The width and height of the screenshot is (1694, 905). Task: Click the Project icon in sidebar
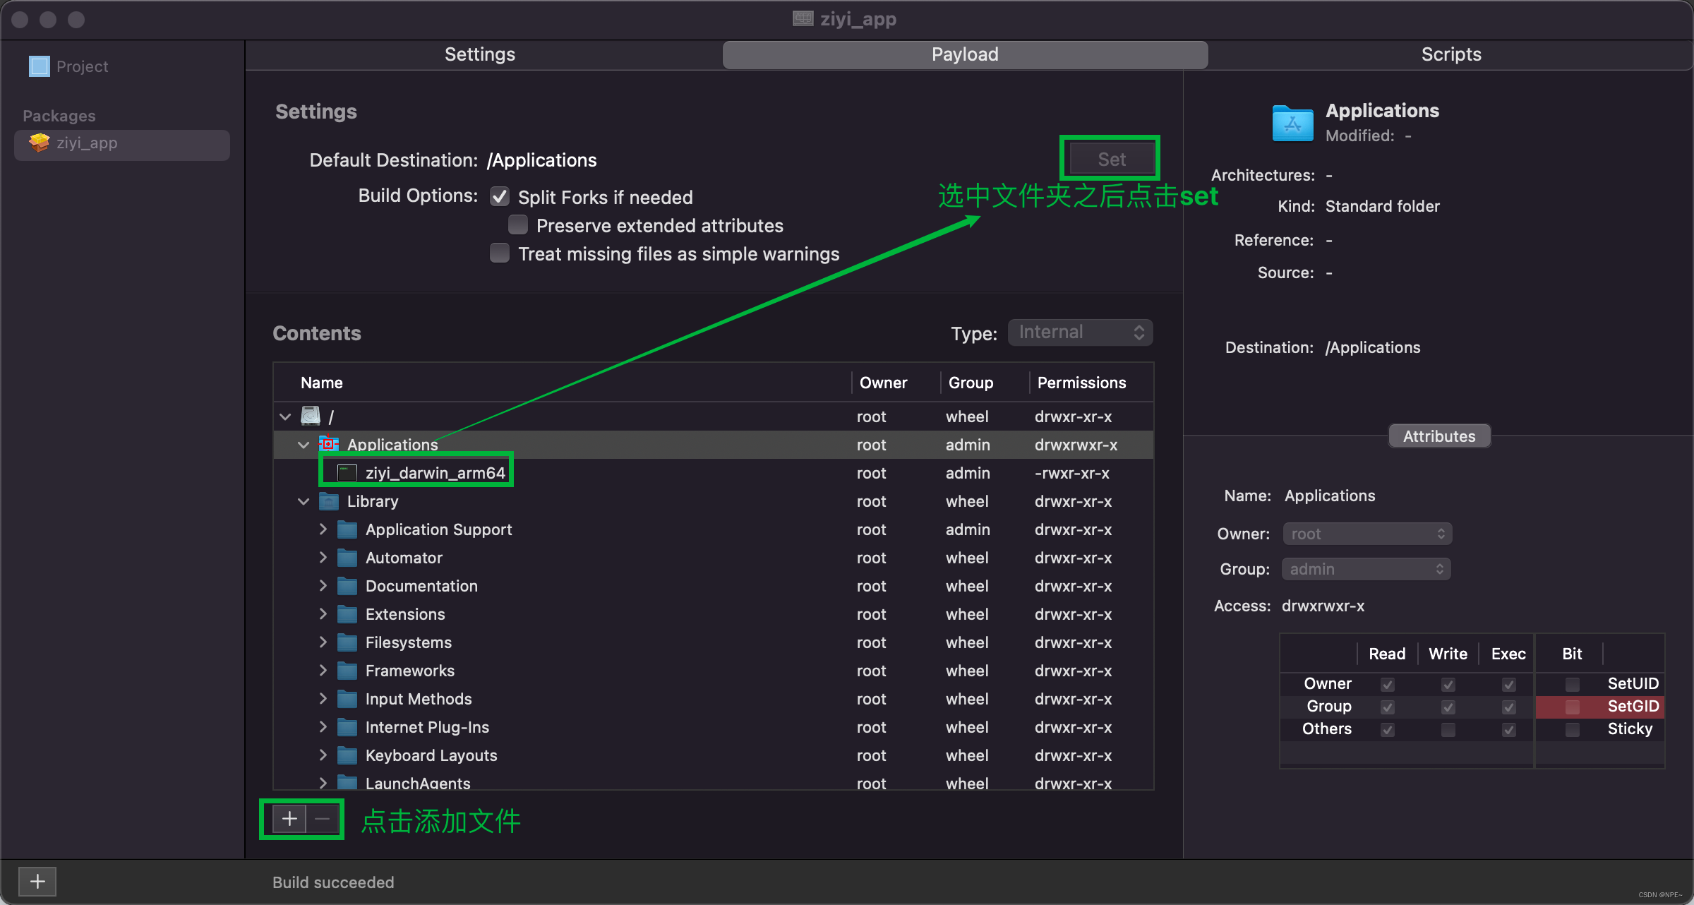pos(40,66)
